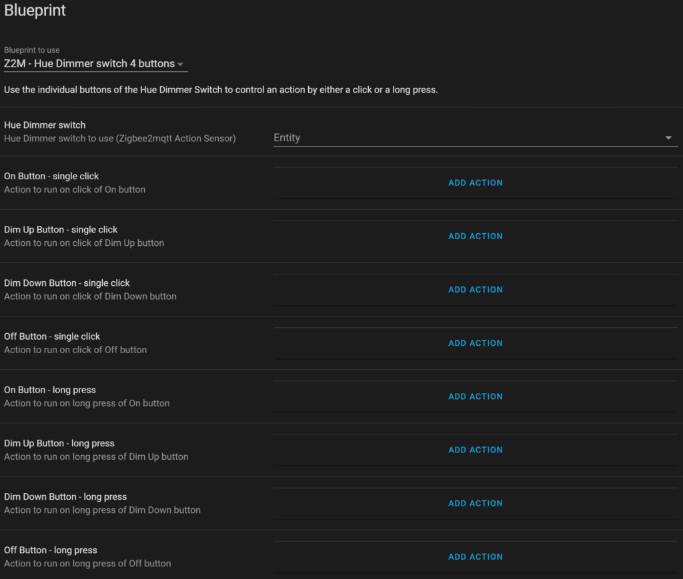Open the 'Blueprint to use' dropdown
683x579 pixels.
click(89, 64)
